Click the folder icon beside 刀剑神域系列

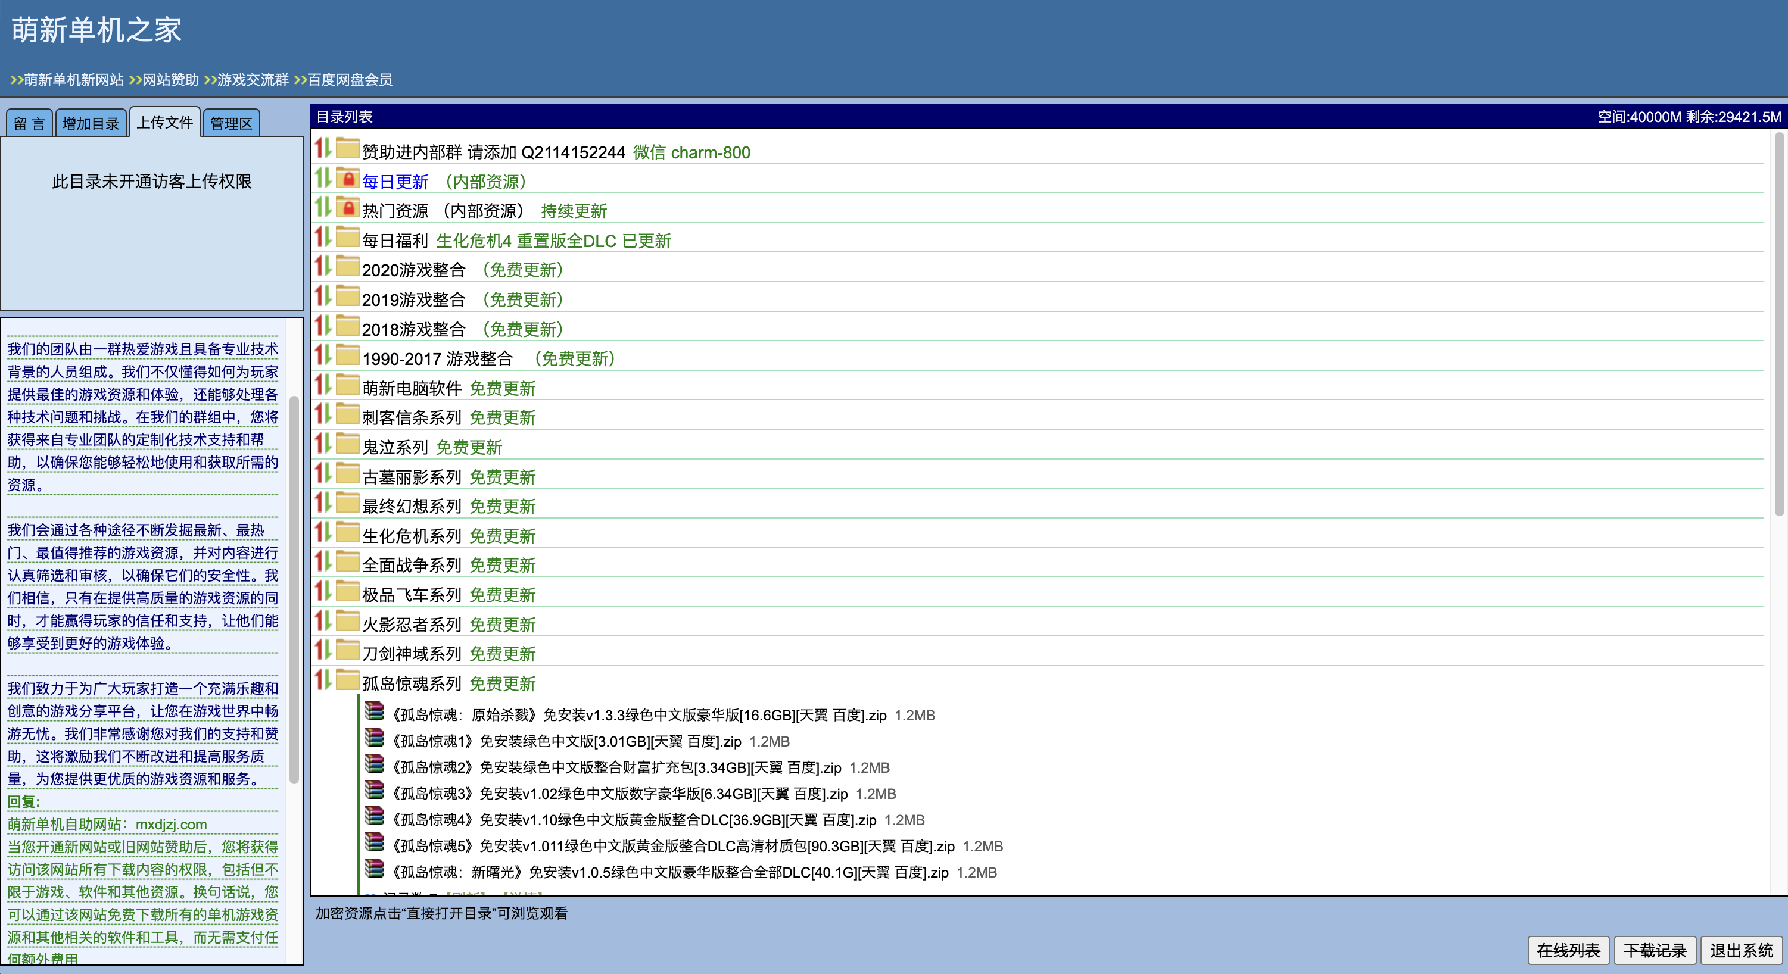(347, 651)
